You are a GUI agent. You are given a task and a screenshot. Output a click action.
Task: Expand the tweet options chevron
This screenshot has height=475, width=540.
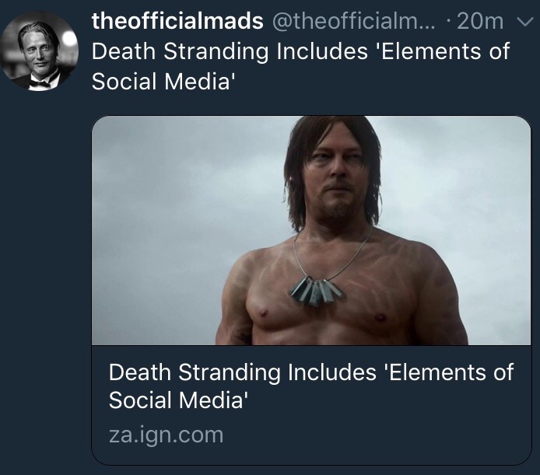click(x=522, y=21)
